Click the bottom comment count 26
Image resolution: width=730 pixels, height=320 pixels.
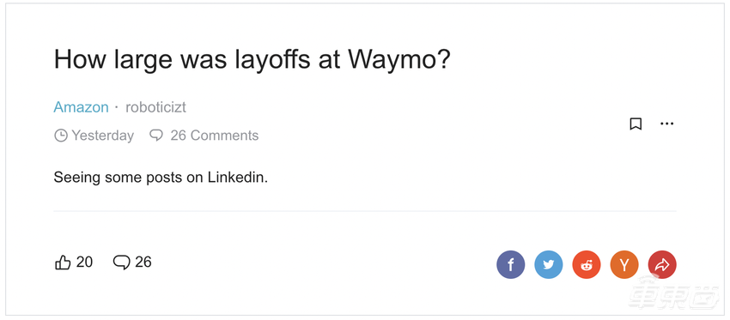point(143,262)
